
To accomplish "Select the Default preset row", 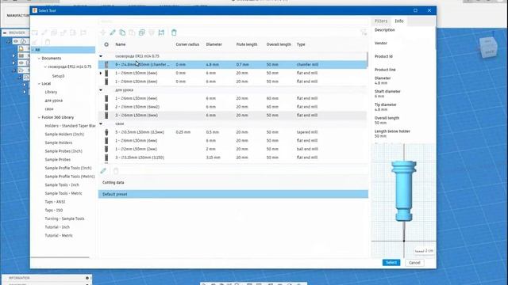I will [233, 194].
